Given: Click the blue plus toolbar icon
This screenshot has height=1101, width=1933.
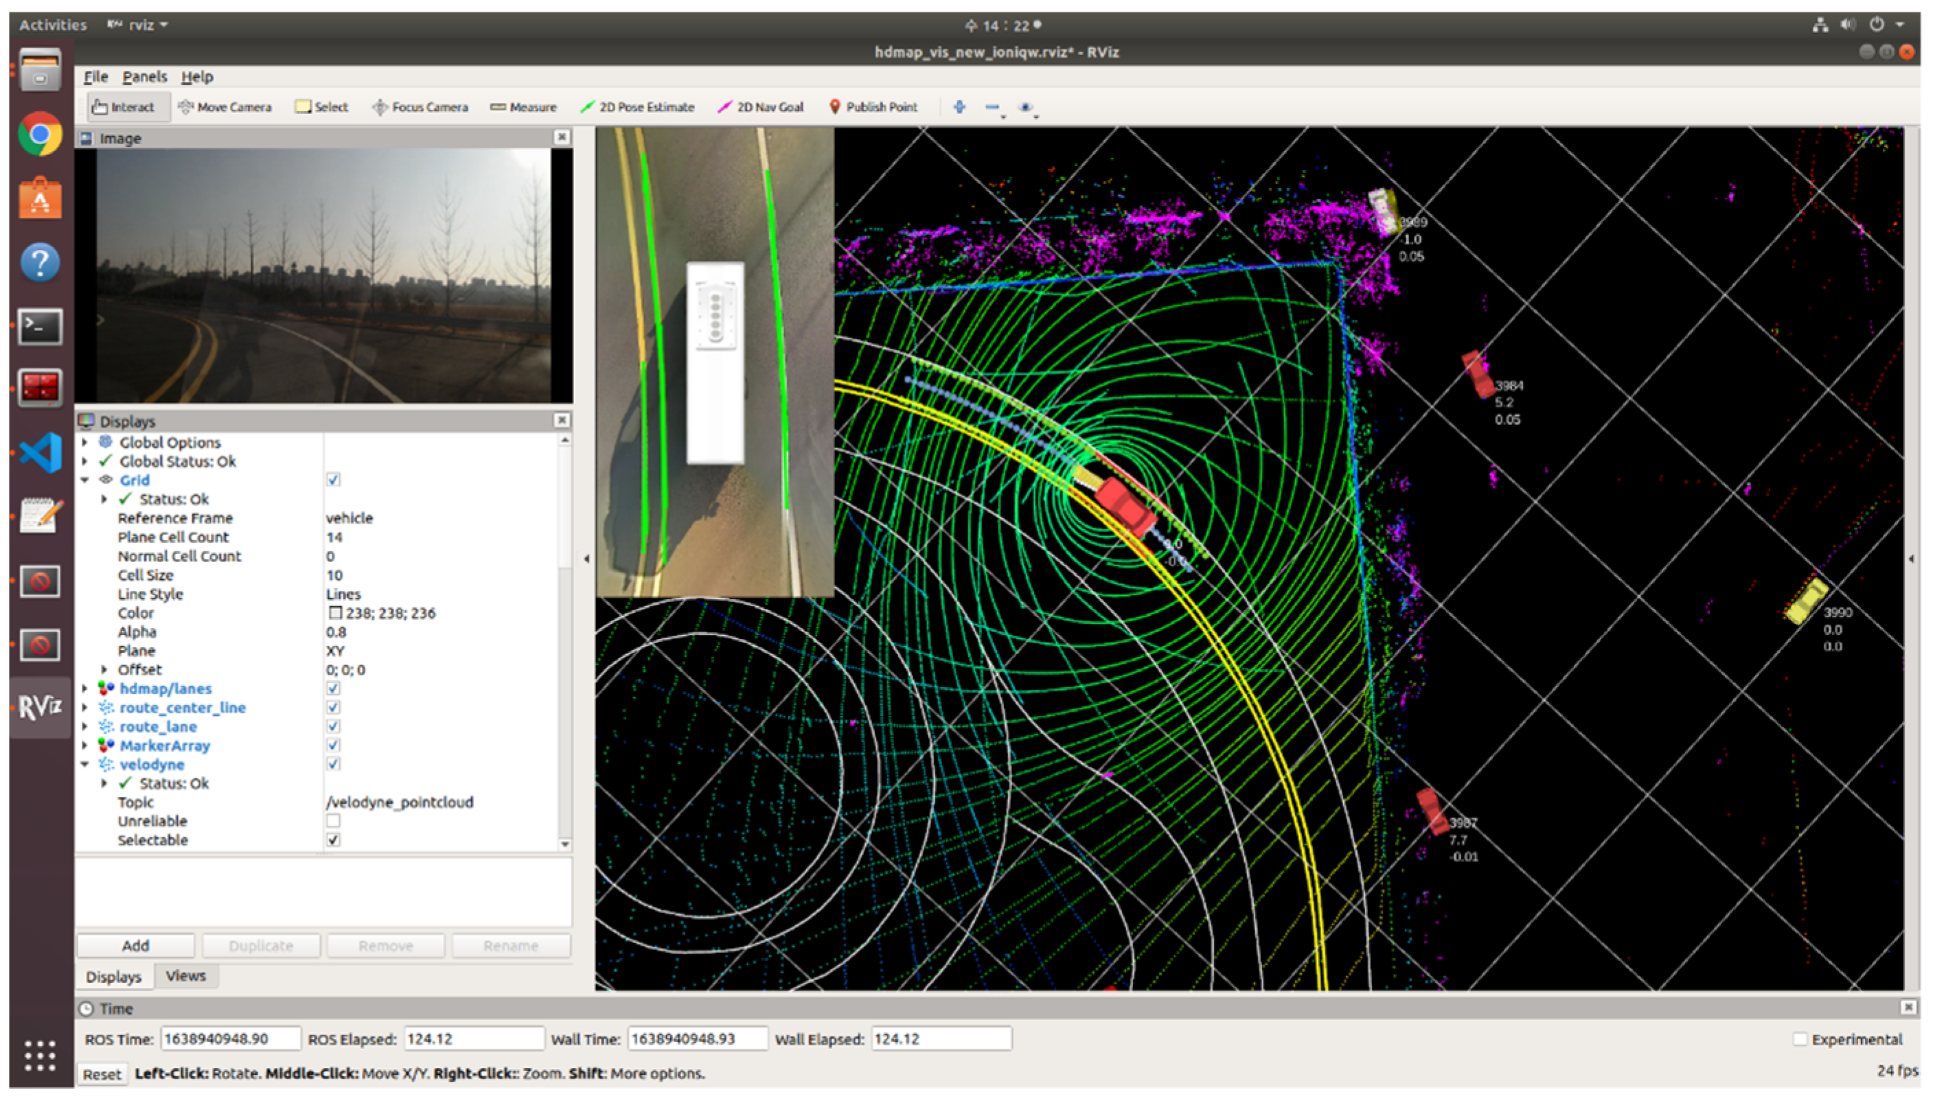Looking at the screenshot, I should pyautogui.click(x=959, y=106).
